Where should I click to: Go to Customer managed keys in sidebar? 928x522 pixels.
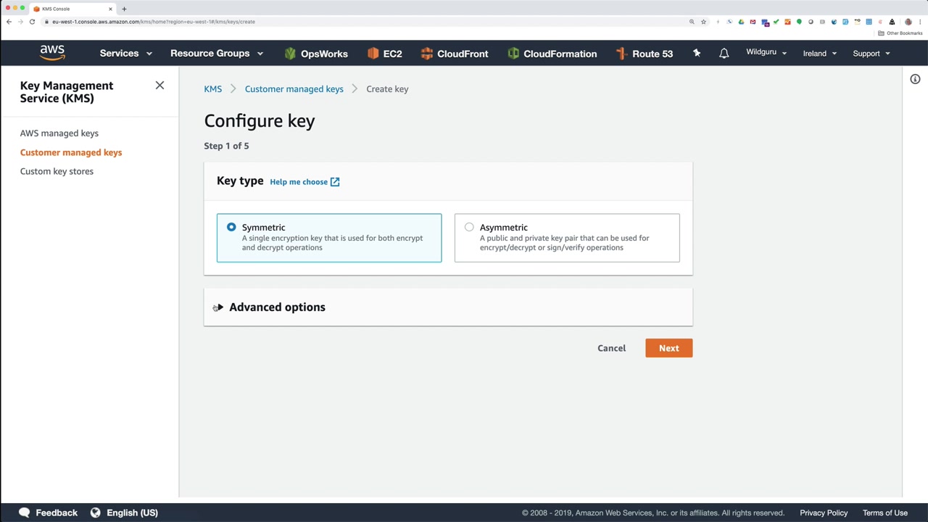tap(71, 152)
